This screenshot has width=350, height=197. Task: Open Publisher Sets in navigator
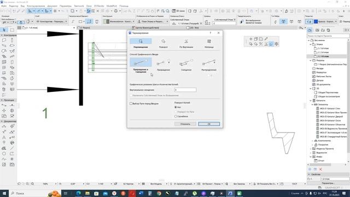[328, 30]
